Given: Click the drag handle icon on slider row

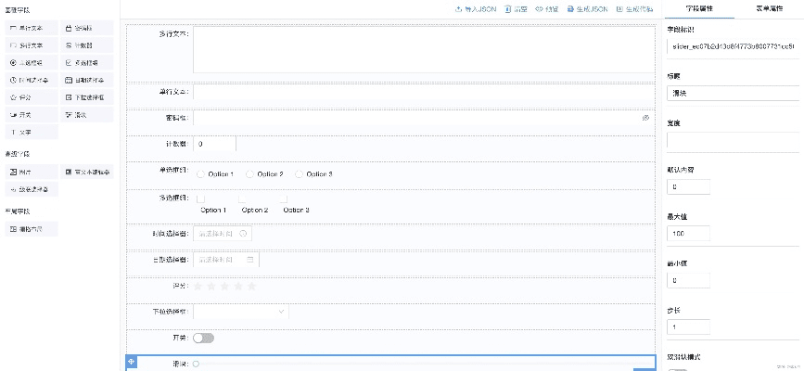Looking at the screenshot, I should point(131,361).
